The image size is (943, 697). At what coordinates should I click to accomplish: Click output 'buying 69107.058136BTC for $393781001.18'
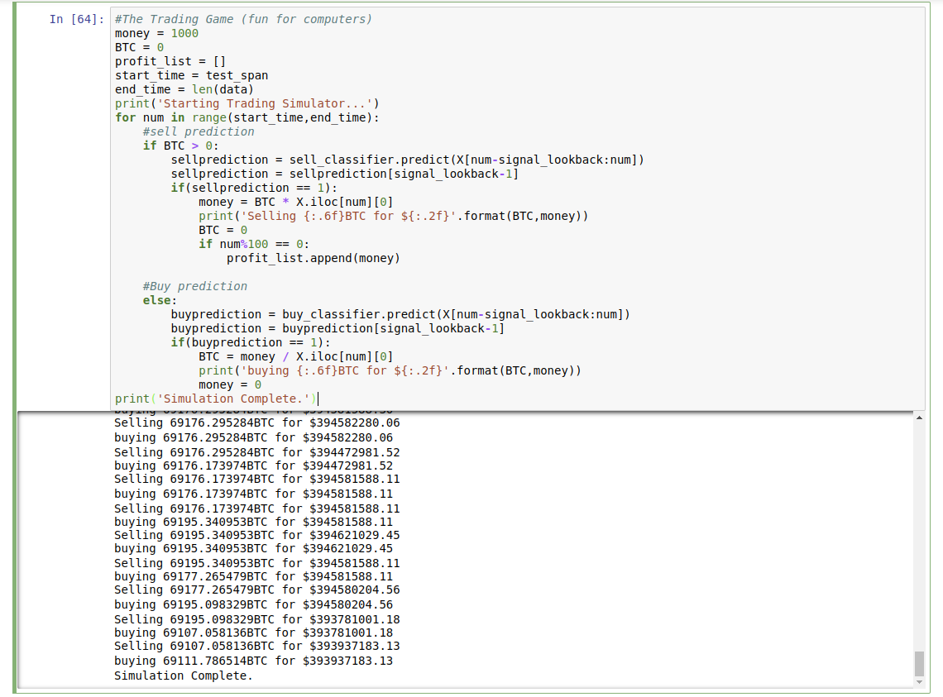(253, 633)
